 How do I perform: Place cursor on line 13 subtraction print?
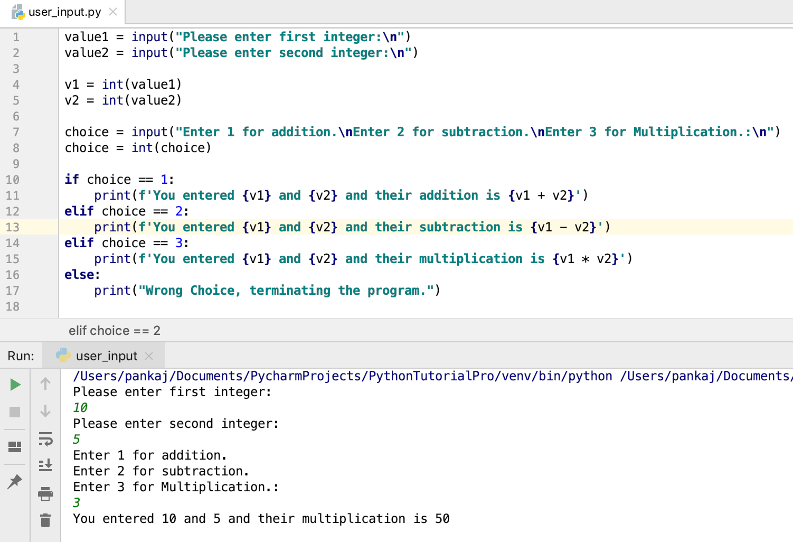tap(317, 227)
